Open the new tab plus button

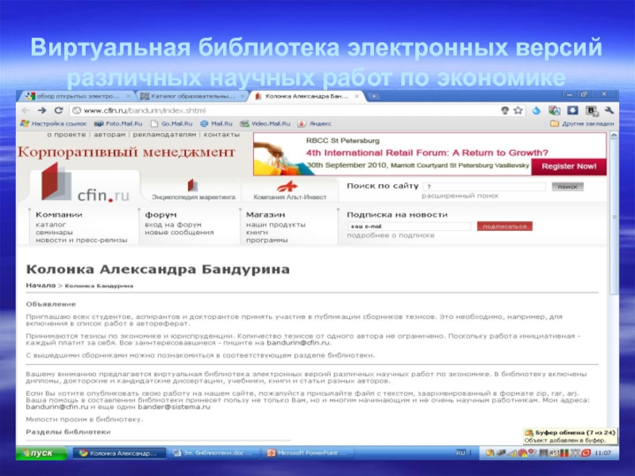375,96
